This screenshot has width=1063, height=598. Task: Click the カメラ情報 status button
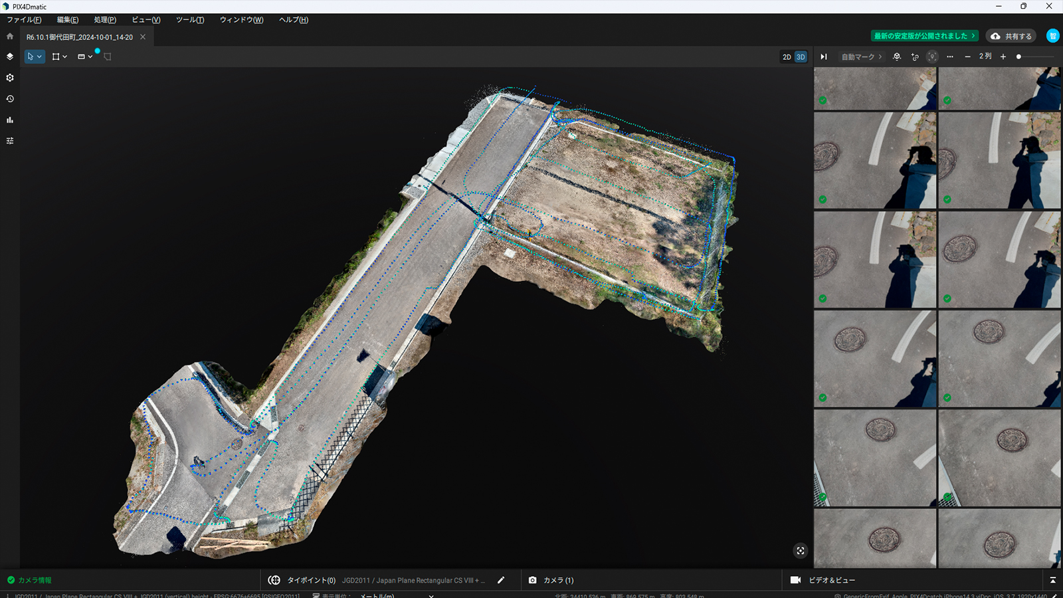pyautogui.click(x=29, y=580)
